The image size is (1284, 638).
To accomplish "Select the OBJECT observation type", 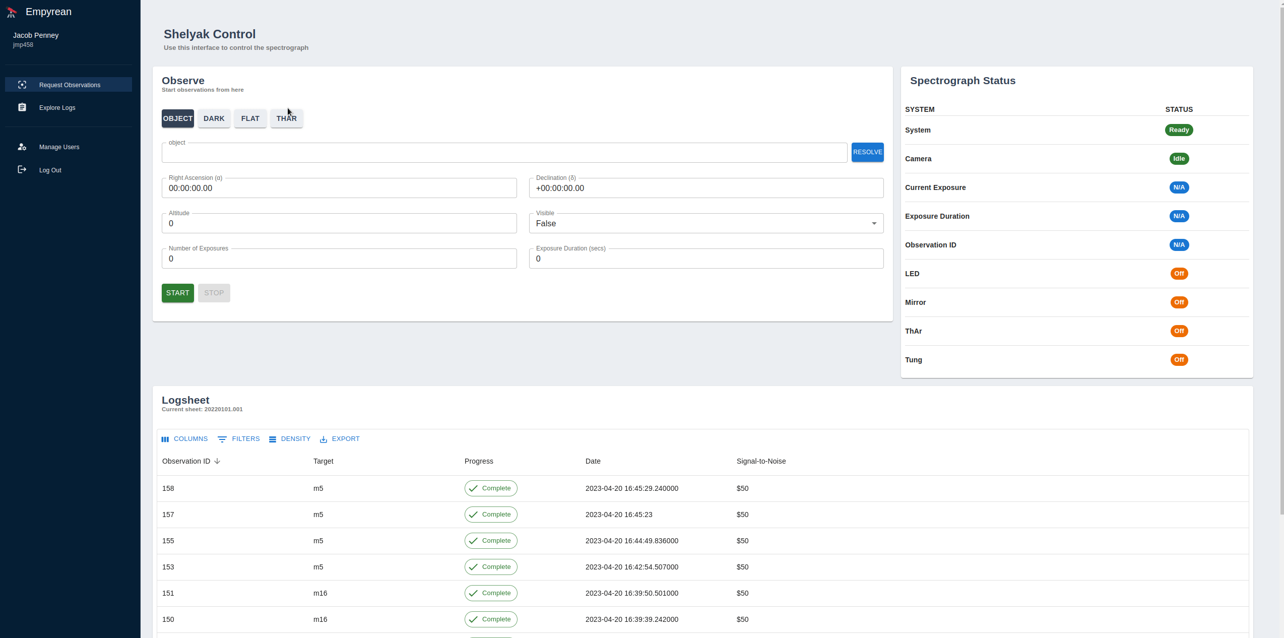I will pyautogui.click(x=178, y=118).
